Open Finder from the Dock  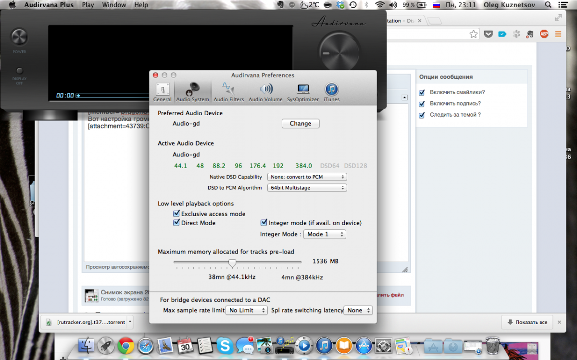pyautogui.click(x=86, y=346)
